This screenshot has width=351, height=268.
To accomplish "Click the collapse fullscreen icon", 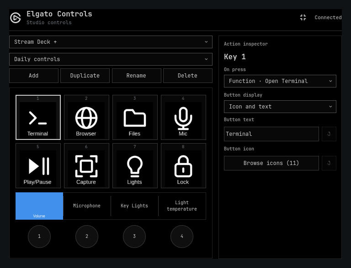I will tap(303, 17).
